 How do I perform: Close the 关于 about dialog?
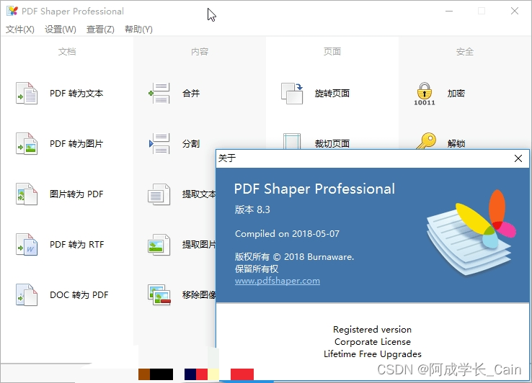tap(518, 158)
